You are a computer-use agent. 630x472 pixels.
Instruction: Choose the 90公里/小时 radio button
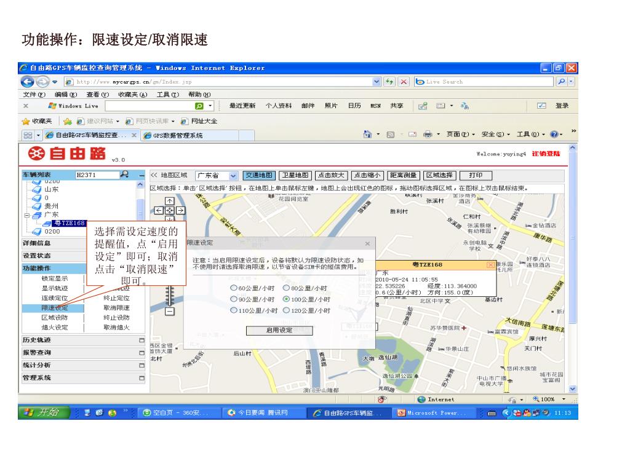click(234, 299)
